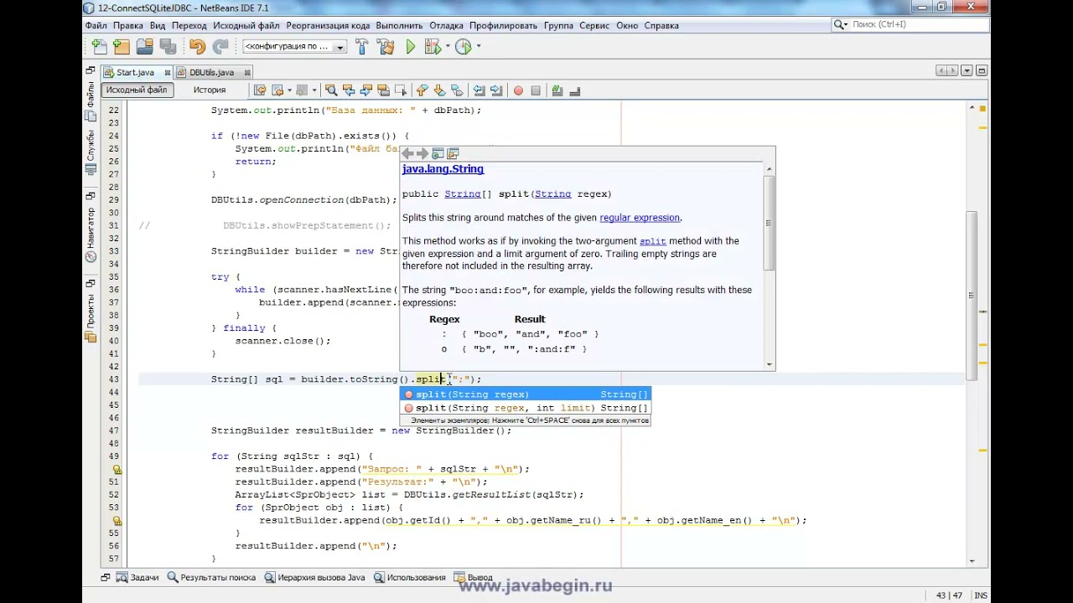
Task: Close the DBUtils.java tab
Action: tap(247, 72)
